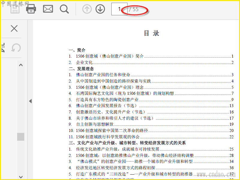
Task: Open search with magnifying glass icon
Action: (x=64, y=9)
